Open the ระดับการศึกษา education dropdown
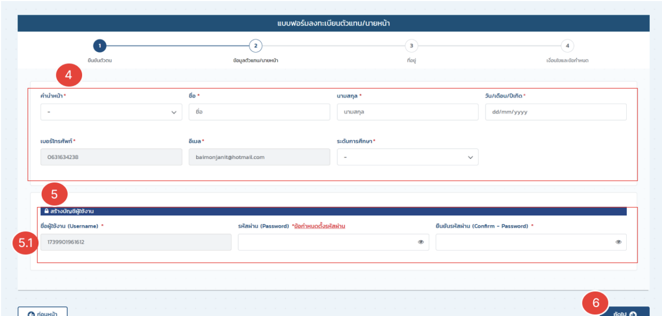Image resolution: width=662 pixels, height=316 pixels. 407,157
